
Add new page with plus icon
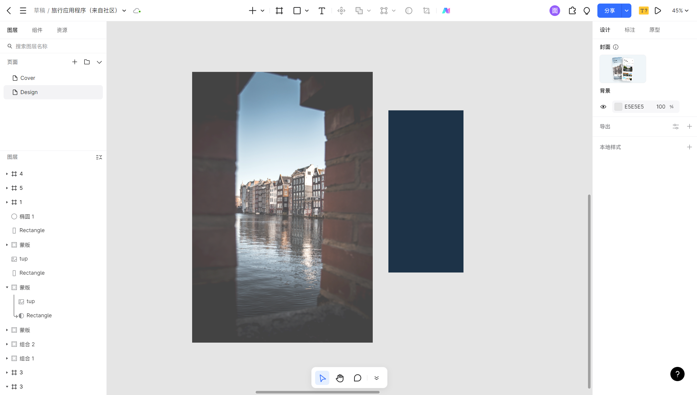[x=74, y=62]
